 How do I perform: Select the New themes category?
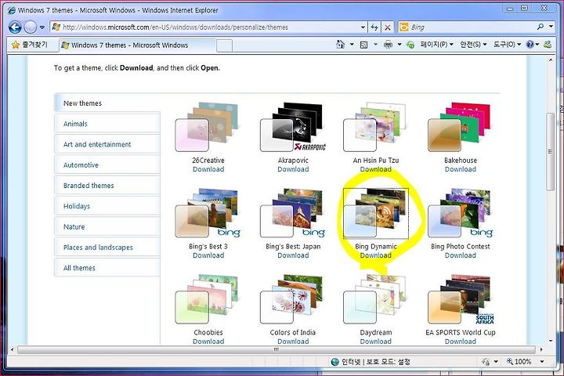pyautogui.click(x=107, y=103)
